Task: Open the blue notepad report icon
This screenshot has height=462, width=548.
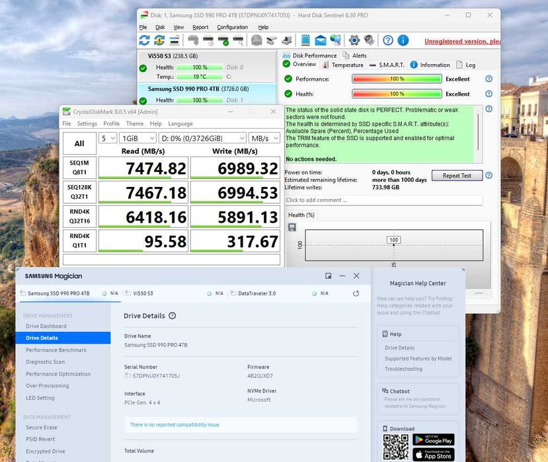Action: 305,40
